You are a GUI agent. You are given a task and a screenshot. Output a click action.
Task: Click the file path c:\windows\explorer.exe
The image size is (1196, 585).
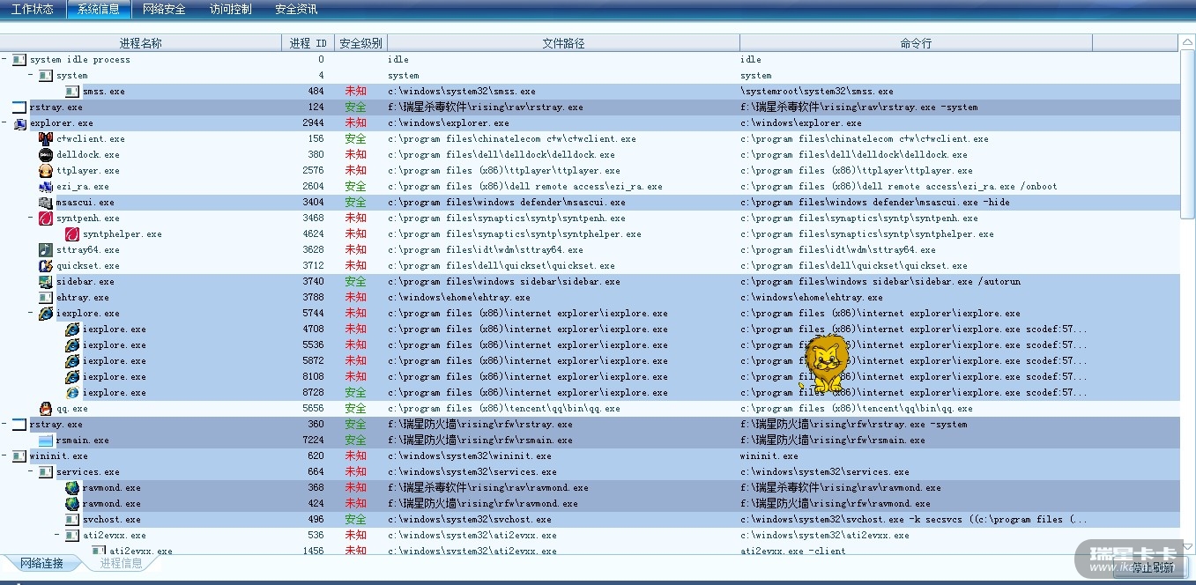click(448, 123)
